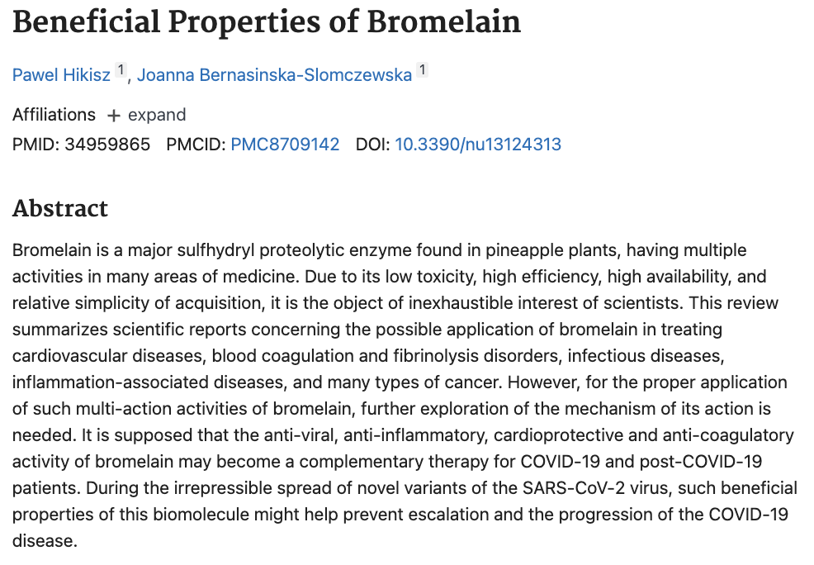This screenshot has width=814, height=565.
Task: Click the PMID number 34959865
Action: (x=107, y=145)
